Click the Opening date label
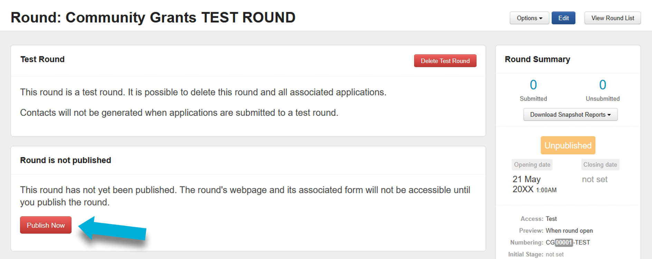This screenshot has height=259, width=652. 532,165
